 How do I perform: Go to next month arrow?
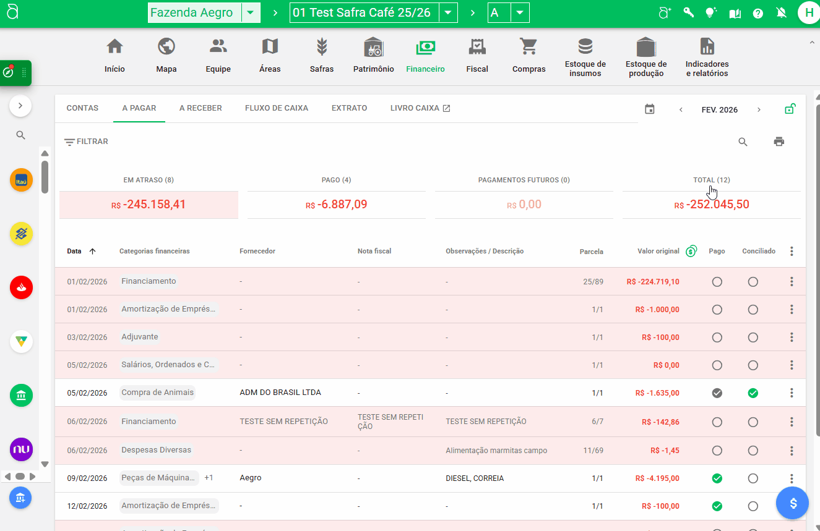pos(759,110)
